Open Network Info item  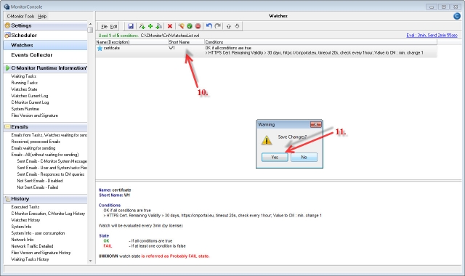(23, 240)
